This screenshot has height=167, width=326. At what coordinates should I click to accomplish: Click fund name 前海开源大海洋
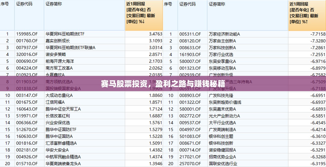pyautogui.click(x=60, y=61)
